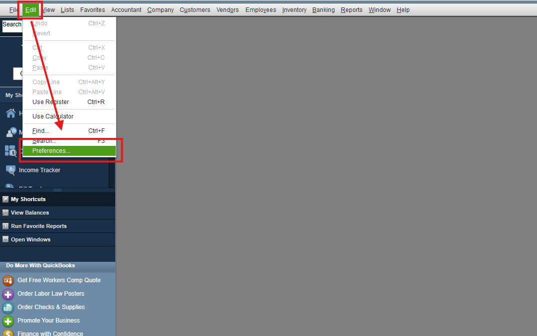Open Income Tracker shortcut

tap(39, 170)
